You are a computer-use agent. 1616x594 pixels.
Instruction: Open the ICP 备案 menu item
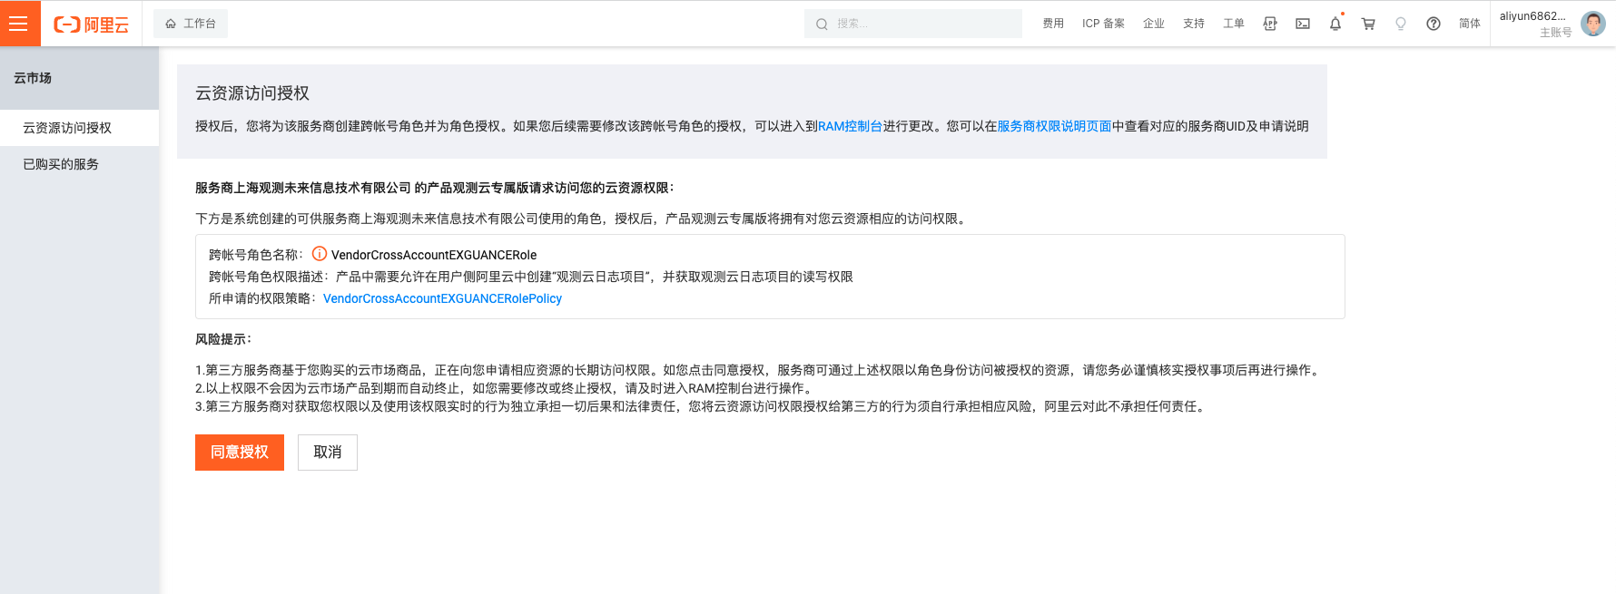[x=1103, y=24]
